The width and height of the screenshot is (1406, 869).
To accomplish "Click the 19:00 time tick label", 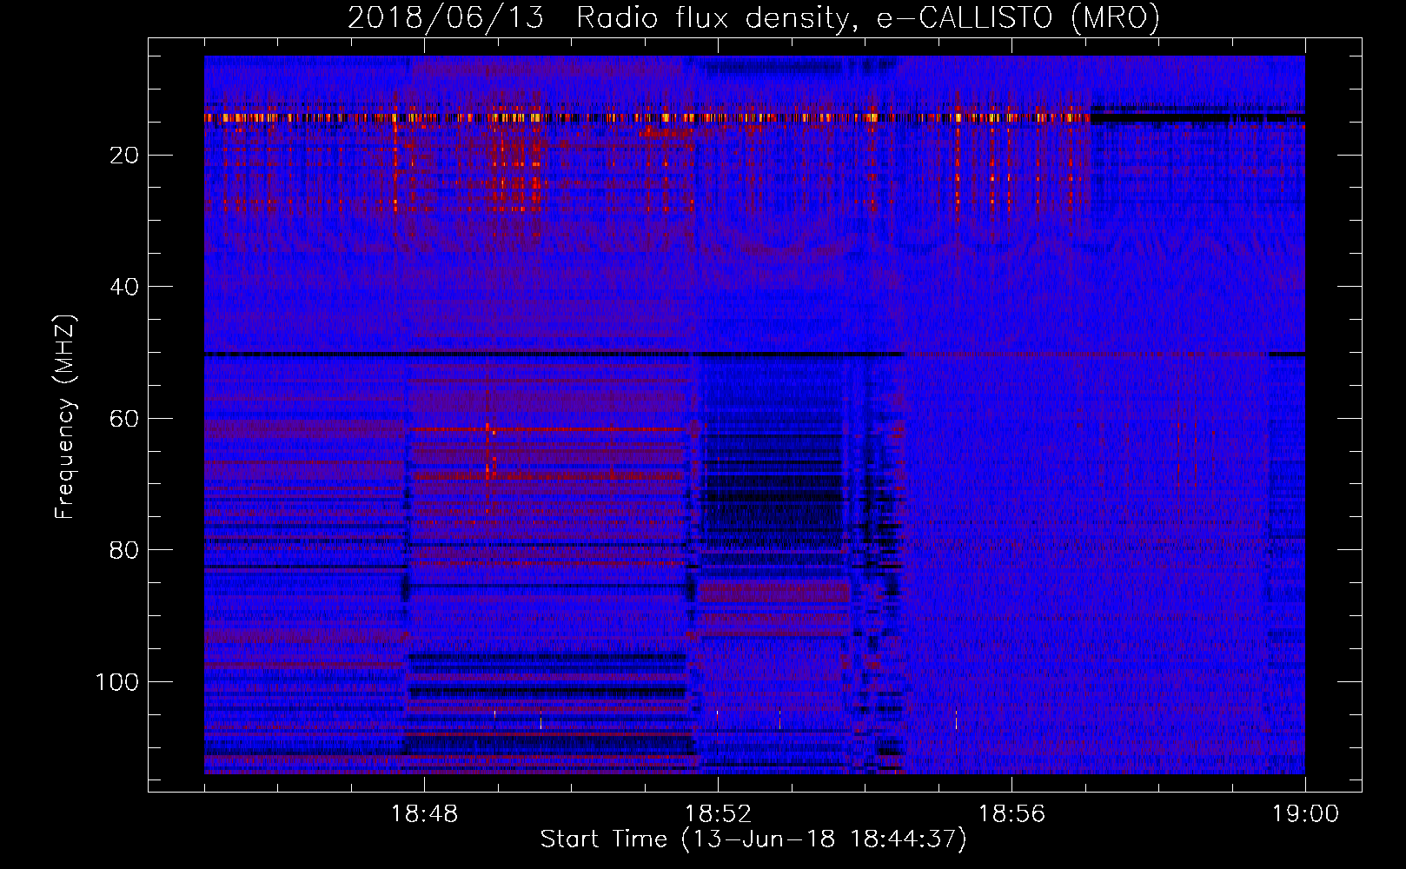I will click(1305, 814).
